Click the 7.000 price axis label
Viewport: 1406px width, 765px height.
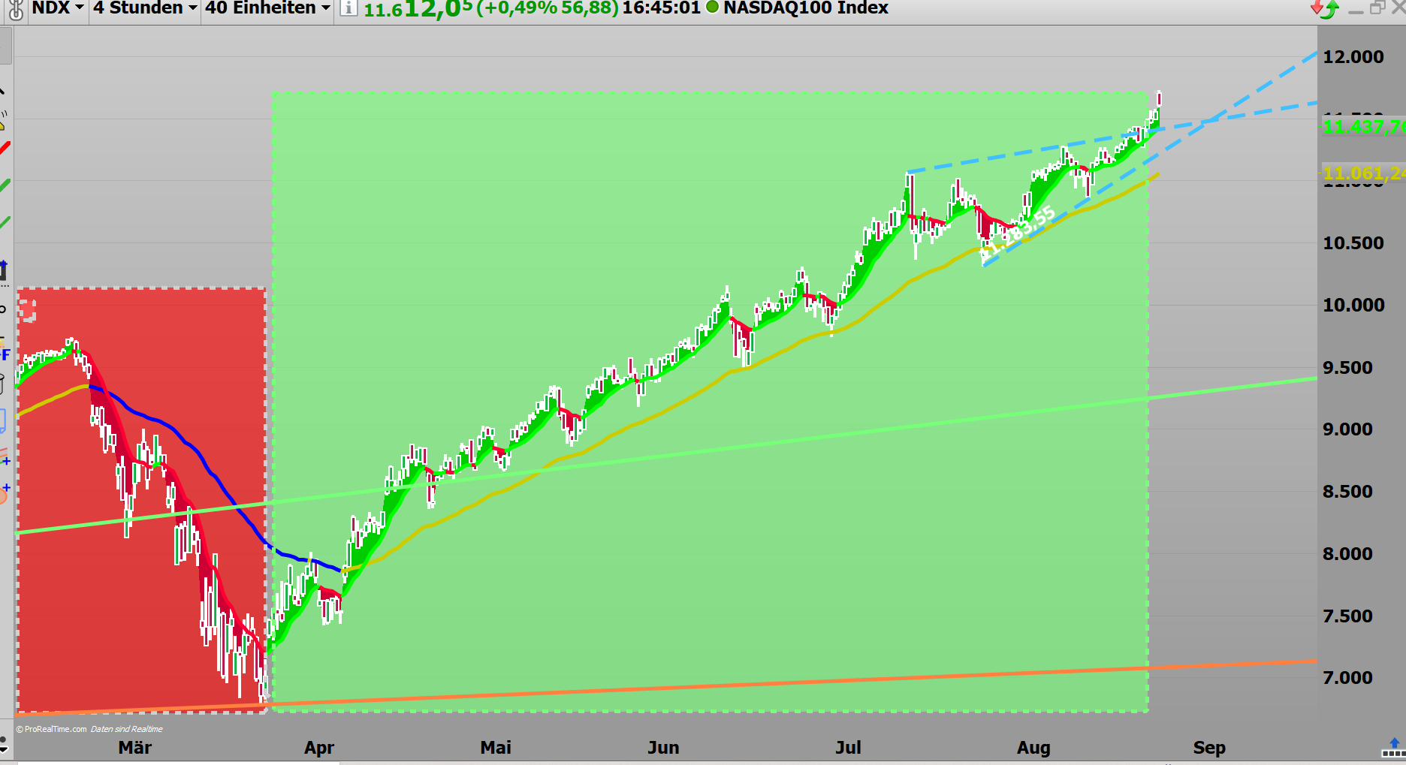click(1348, 678)
